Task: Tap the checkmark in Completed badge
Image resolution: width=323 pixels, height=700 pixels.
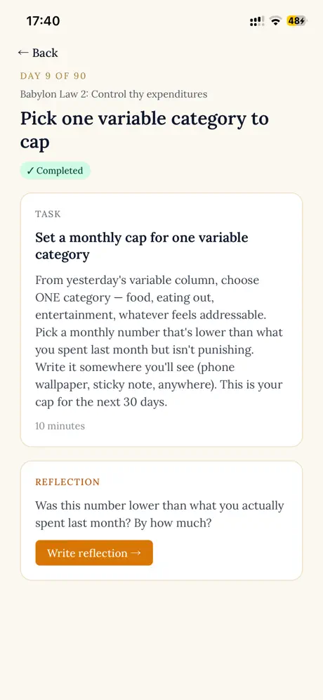Action: [x=30, y=171]
